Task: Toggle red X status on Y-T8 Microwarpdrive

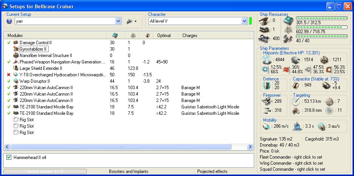Action: [9, 75]
